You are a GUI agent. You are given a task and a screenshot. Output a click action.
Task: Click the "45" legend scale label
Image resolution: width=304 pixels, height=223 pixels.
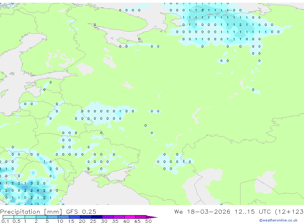[x=137, y=221]
